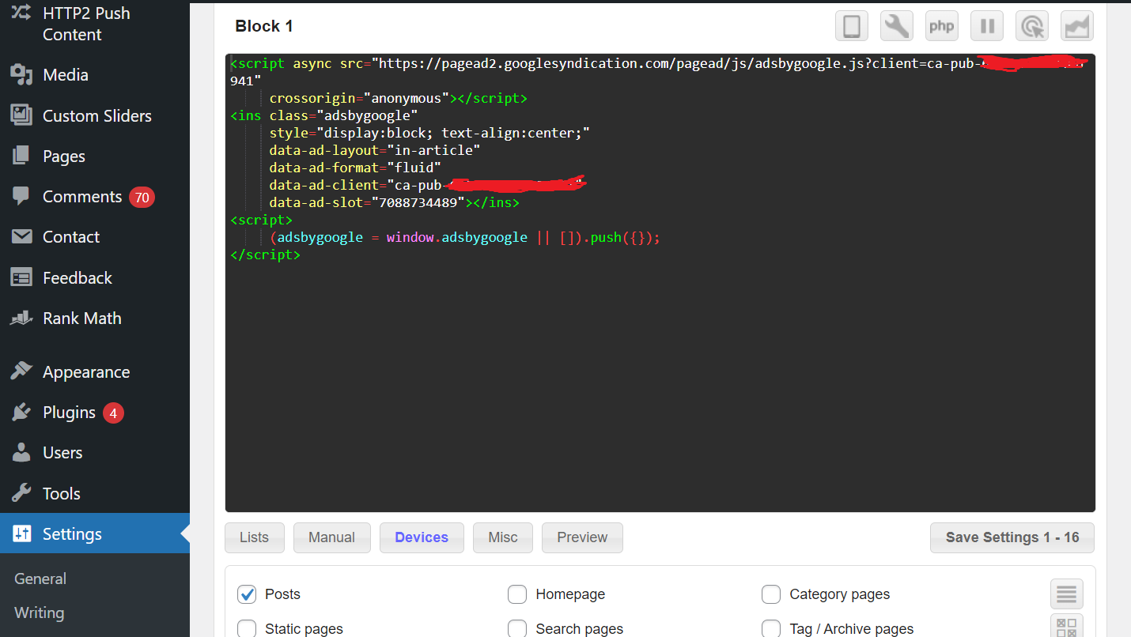Enable the Category pages checkbox
The height and width of the screenshot is (637, 1131).
pyautogui.click(x=771, y=594)
